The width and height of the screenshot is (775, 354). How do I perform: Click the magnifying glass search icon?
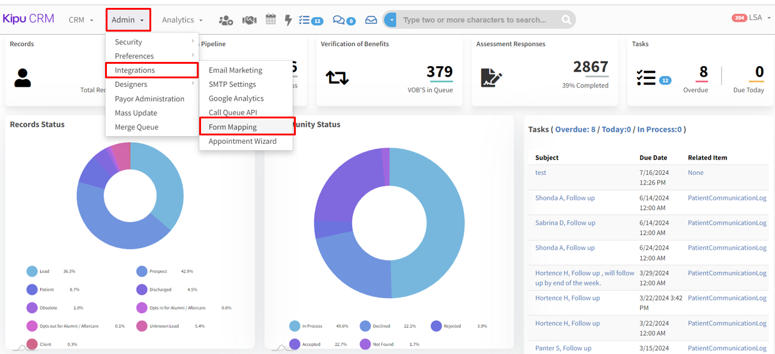pos(566,20)
